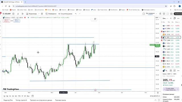Open the timeframe interval selector (Д)

tap(18, 14)
